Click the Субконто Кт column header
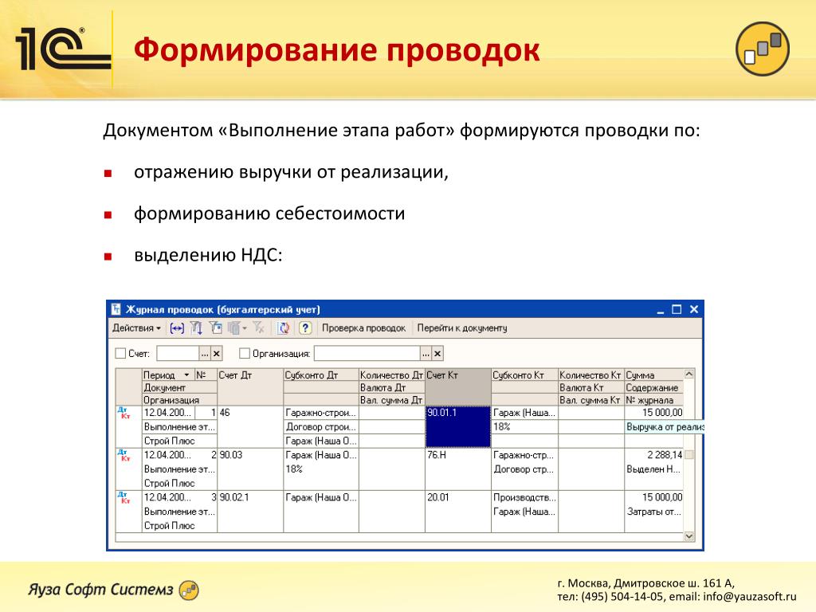 click(x=524, y=375)
